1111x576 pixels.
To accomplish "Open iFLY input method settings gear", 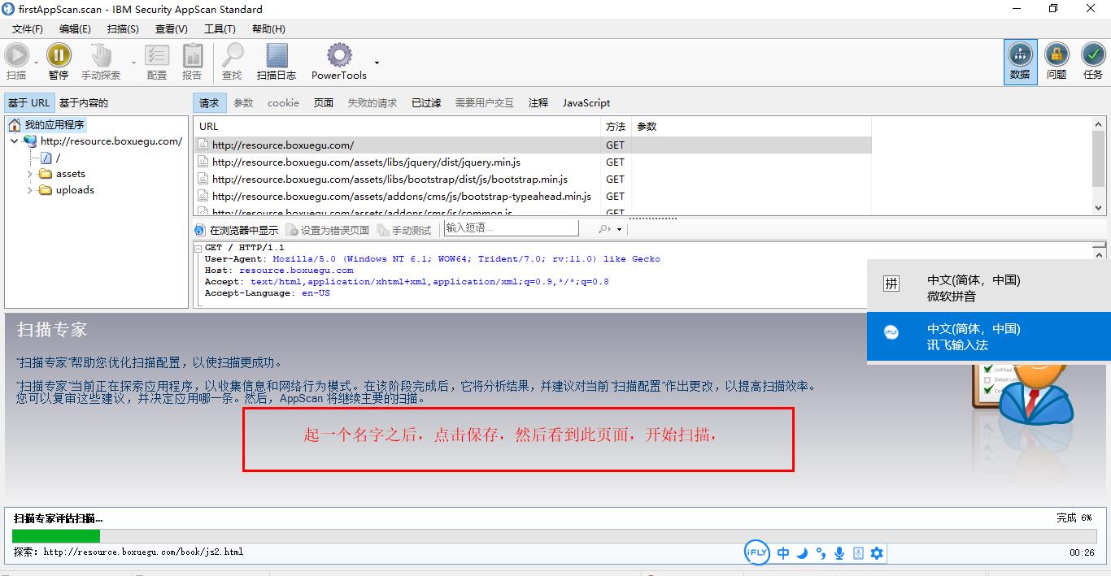I will click(x=877, y=553).
